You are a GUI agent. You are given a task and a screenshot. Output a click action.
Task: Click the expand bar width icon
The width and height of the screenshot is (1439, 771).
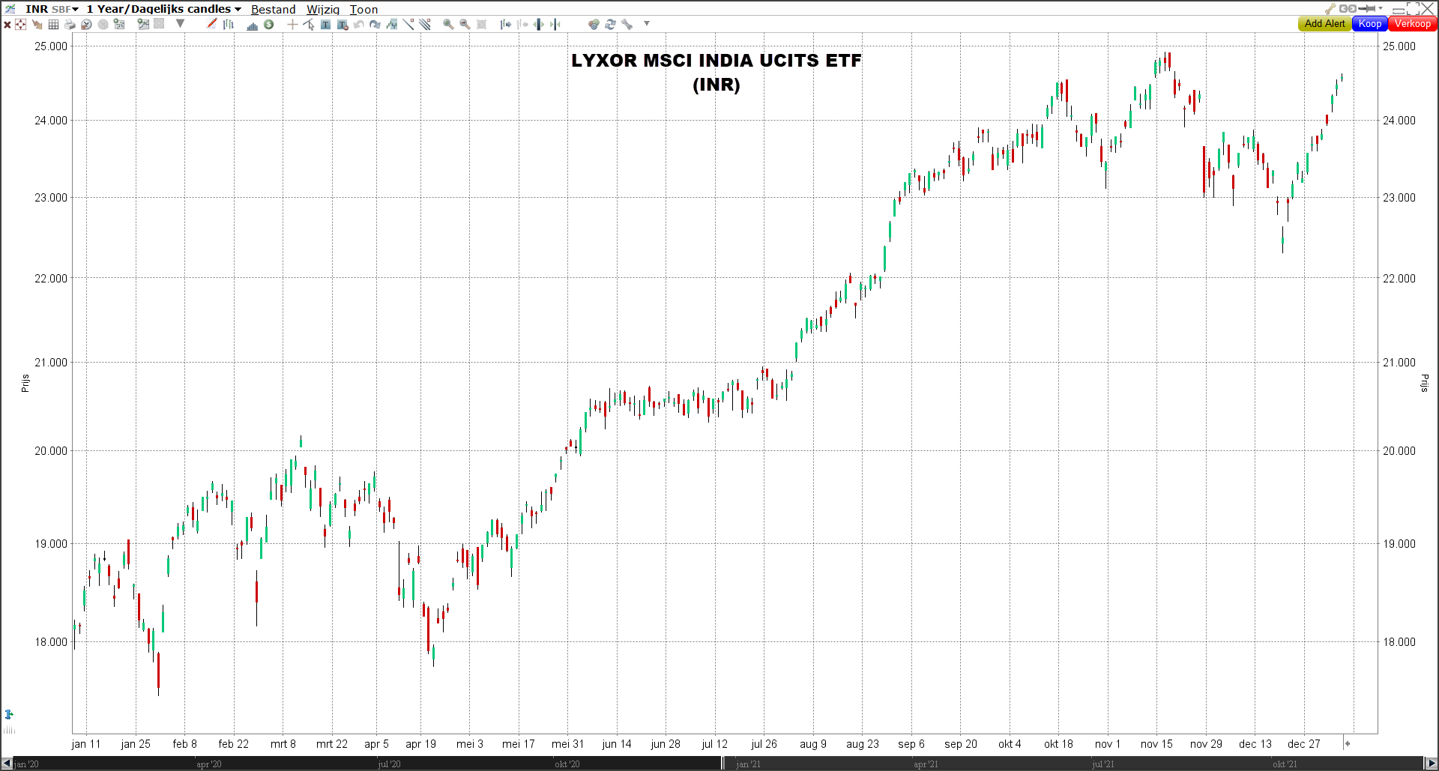tap(539, 25)
